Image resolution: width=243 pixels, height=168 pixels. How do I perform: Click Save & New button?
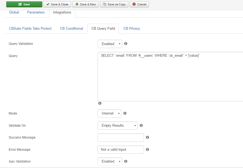[x=85, y=4]
